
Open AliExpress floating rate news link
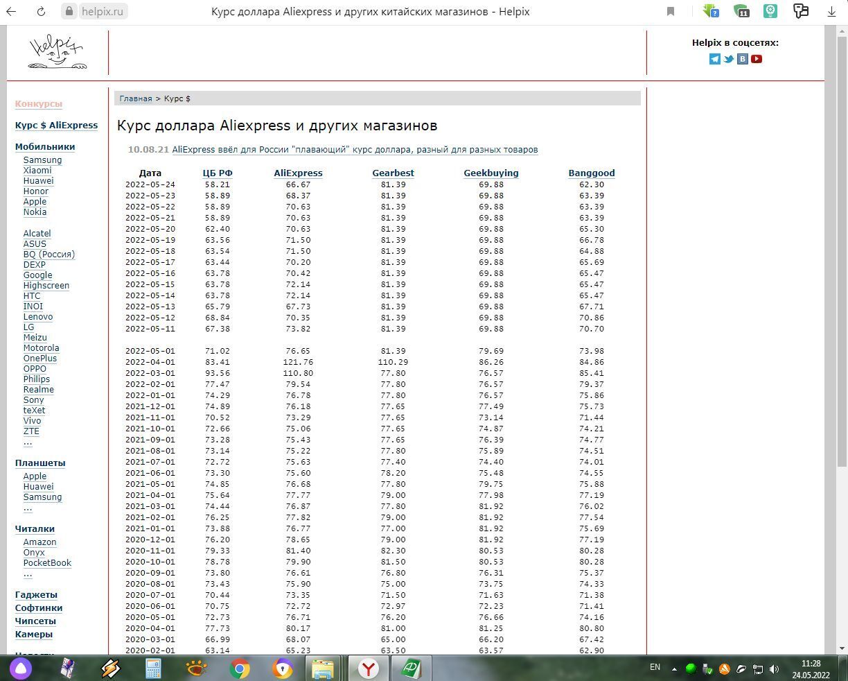tap(355, 149)
